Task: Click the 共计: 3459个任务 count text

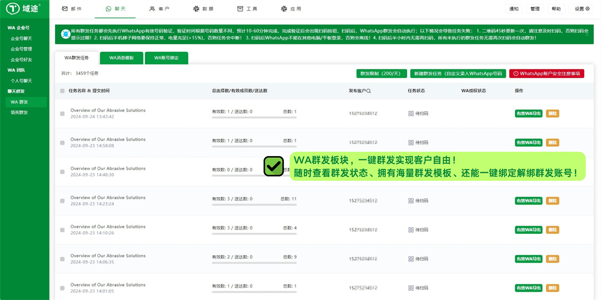Action: click(80, 73)
